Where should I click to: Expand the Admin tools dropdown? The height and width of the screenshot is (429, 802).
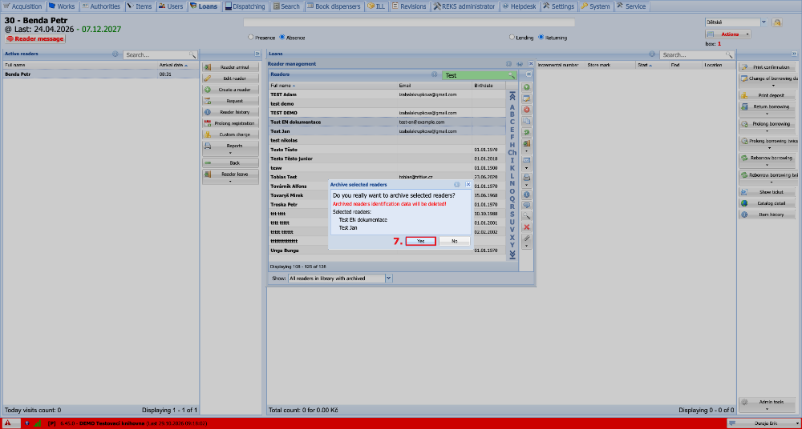(766, 408)
